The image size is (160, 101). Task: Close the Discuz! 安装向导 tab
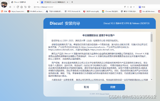click(x=38, y=2)
